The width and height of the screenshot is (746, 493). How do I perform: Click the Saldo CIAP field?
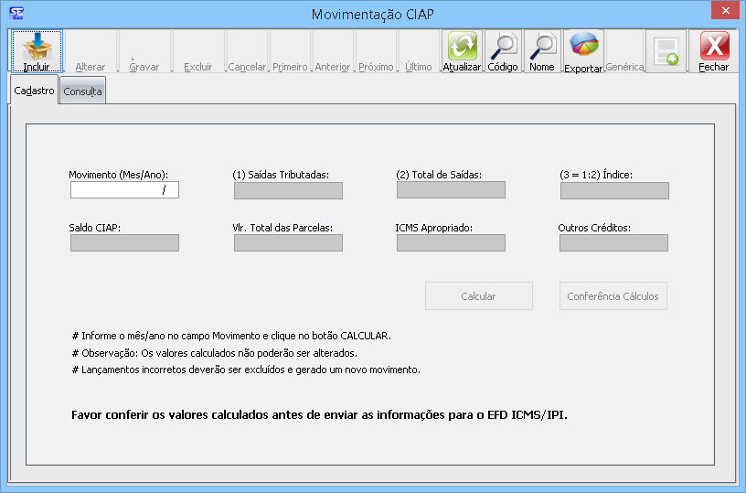[124, 243]
